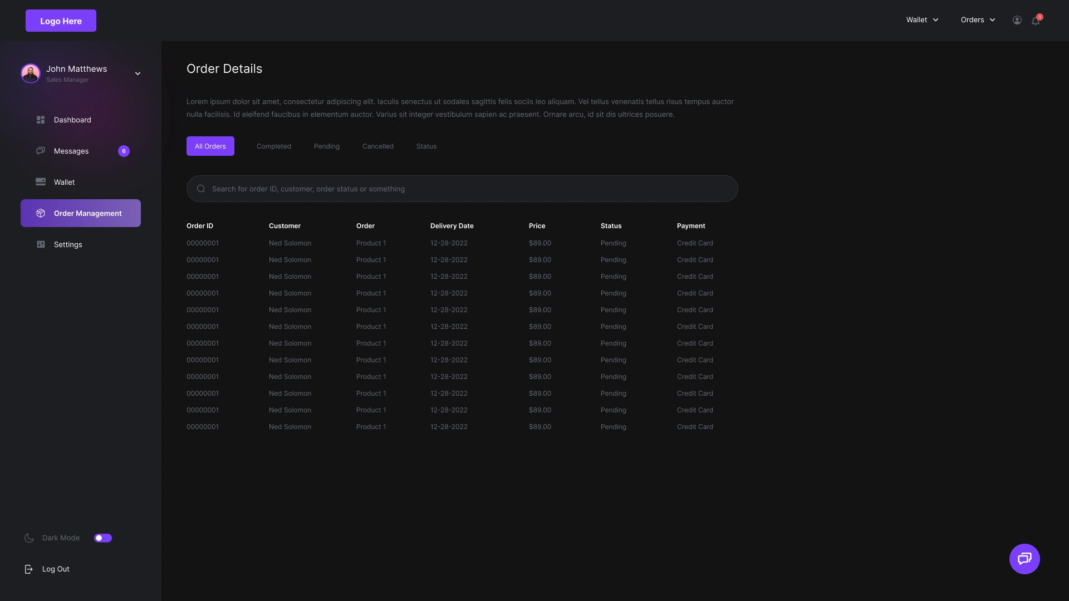1069x601 pixels.
Task: Click the Settings icon in sidebar
Action: coord(41,244)
